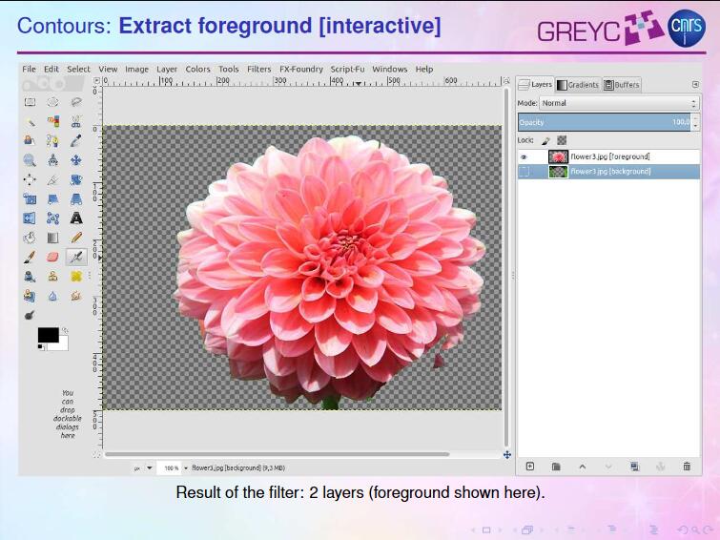Click the layer Opacity slider
Viewport: 720px width, 540px height.
click(x=601, y=122)
